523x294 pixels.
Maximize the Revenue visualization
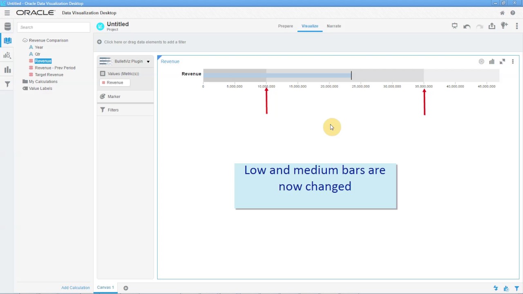[502, 62]
